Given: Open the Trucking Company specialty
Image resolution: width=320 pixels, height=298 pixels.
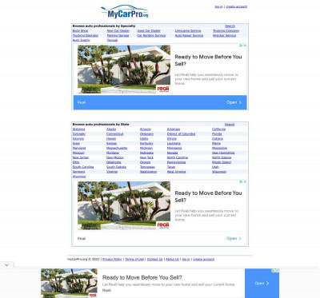Looking at the screenshot, I should coord(226,31).
